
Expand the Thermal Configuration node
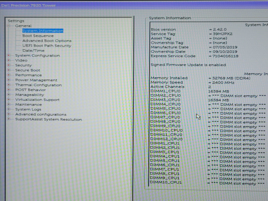[9, 85]
